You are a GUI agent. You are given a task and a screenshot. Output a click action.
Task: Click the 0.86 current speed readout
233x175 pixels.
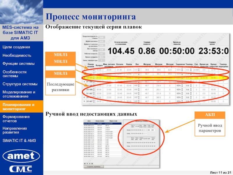pos(147,51)
